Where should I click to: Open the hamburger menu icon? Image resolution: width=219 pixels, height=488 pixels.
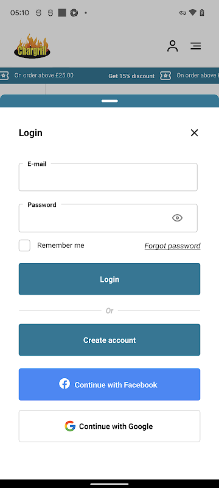[195, 46]
